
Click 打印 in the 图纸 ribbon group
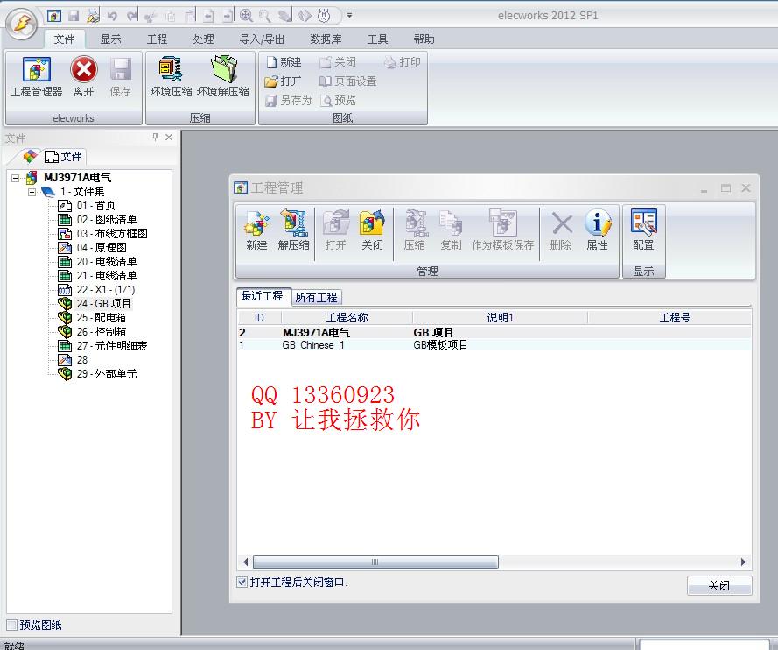(x=403, y=62)
